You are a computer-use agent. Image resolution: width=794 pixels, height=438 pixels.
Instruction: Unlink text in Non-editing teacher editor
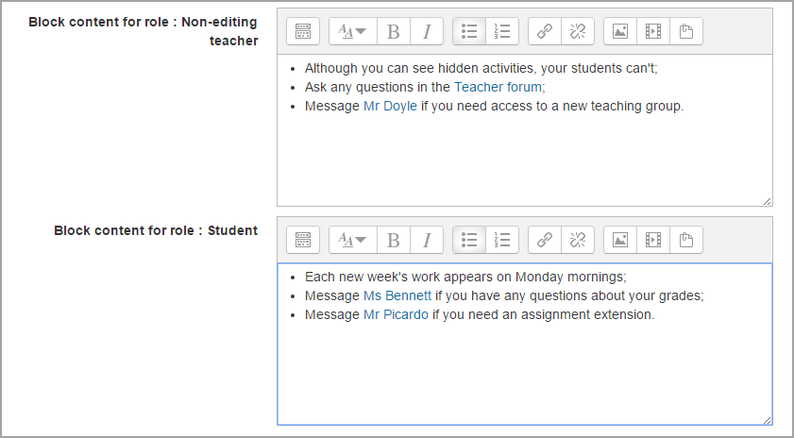[x=578, y=31]
